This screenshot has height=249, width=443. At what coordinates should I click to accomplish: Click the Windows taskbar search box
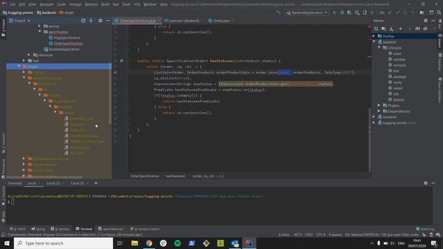click(x=63, y=243)
